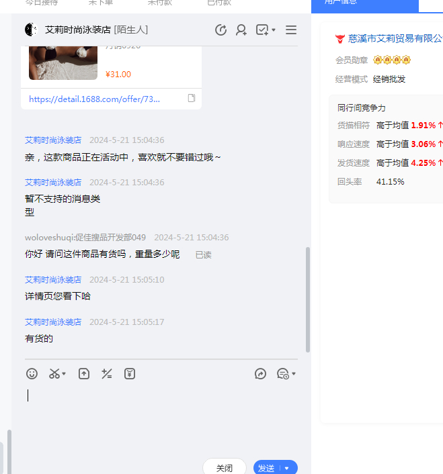Click the 回头率 41.15% value
The width and height of the screenshot is (443, 474).
[x=391, y=182]
